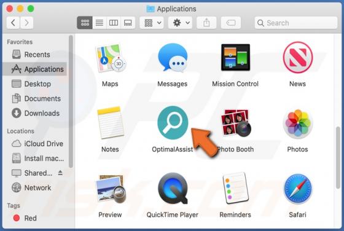
Task: Click the Reminders name label
Action: coord(235,215)
